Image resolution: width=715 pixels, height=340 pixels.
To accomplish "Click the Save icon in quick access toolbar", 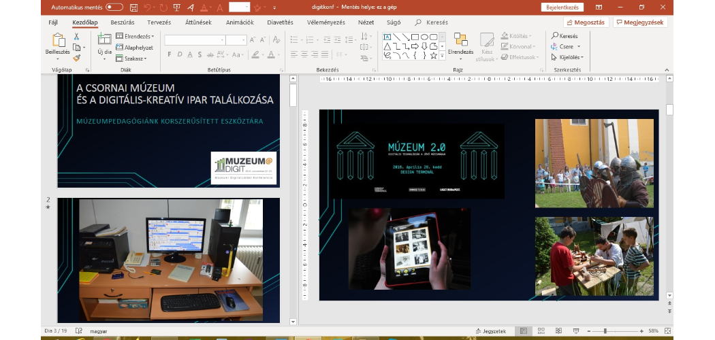I will (x=133, y=7).
